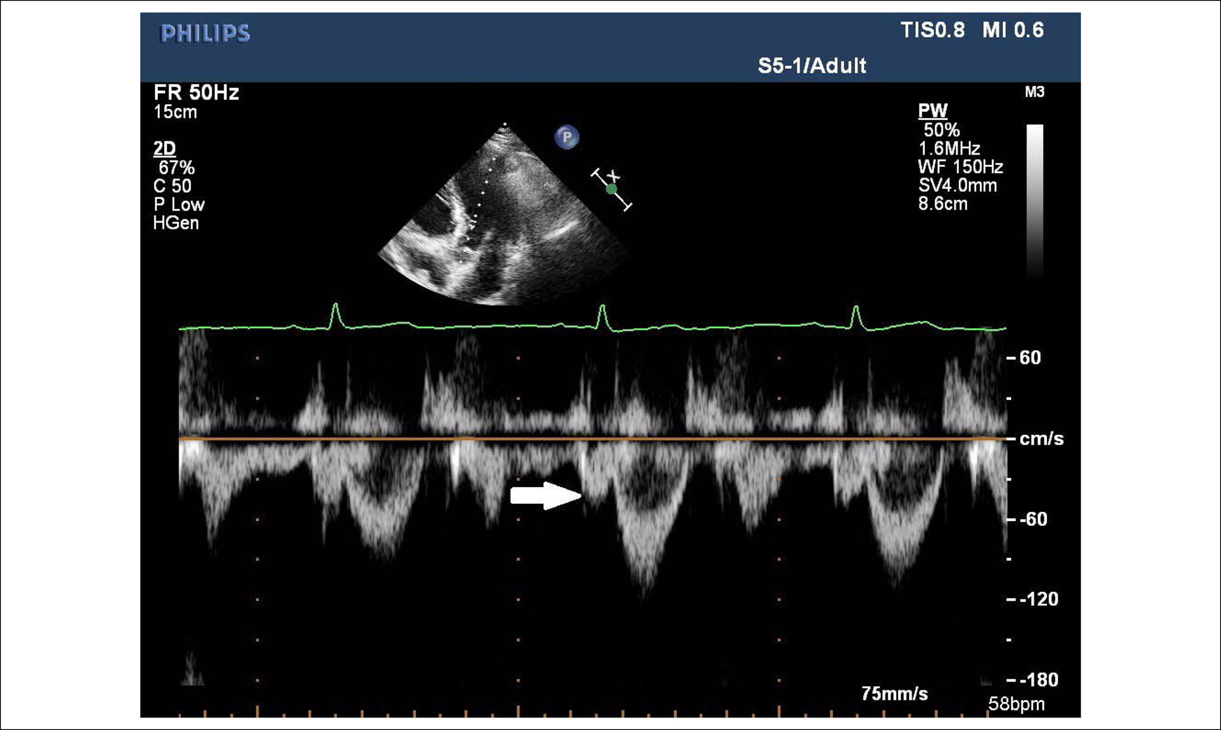Image resolution: width=1221 pixels, height=730 pixels.
Task: Click the 'S5-1/Adult' transducer label
Action: [812, 66]
